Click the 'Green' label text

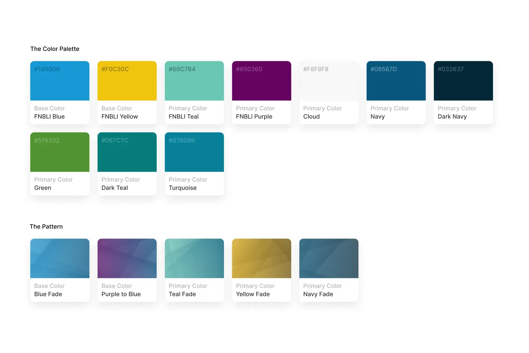pyautogui.click(x=43, y=188)
